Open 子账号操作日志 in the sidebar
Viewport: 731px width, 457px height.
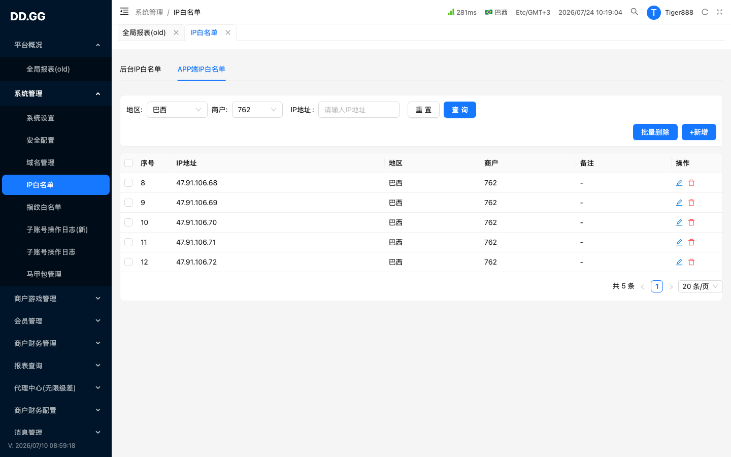(x=56, y=252)
